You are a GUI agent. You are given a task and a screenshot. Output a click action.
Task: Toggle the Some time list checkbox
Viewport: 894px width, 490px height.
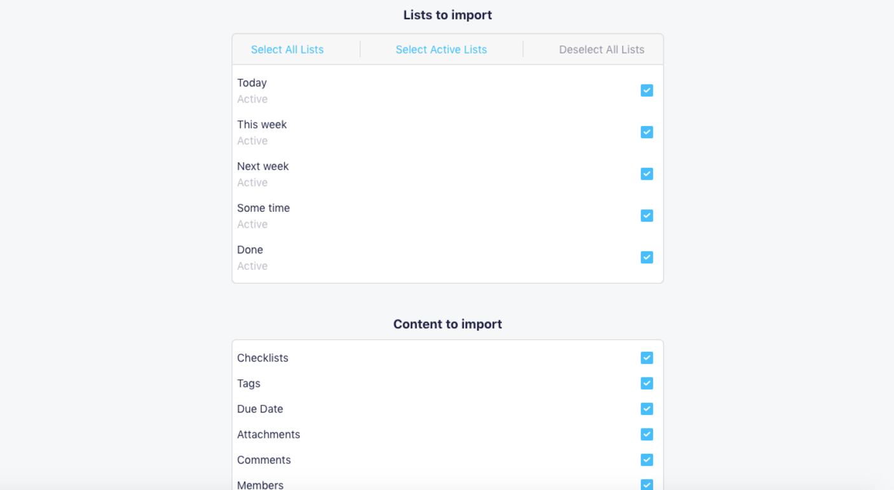click(647, 216)
